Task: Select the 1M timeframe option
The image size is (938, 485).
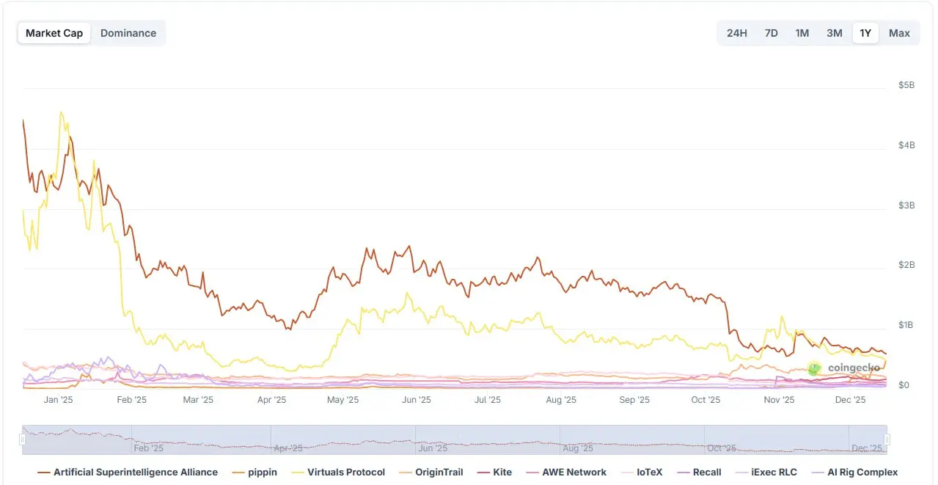Action: pos(802,32)
